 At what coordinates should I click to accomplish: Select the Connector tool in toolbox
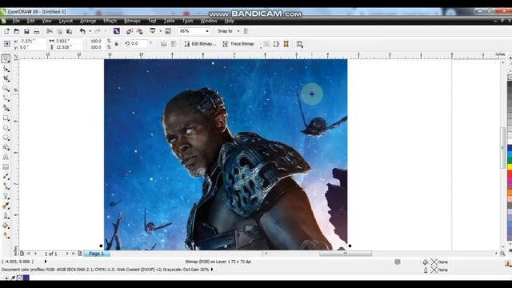[6, 186]
